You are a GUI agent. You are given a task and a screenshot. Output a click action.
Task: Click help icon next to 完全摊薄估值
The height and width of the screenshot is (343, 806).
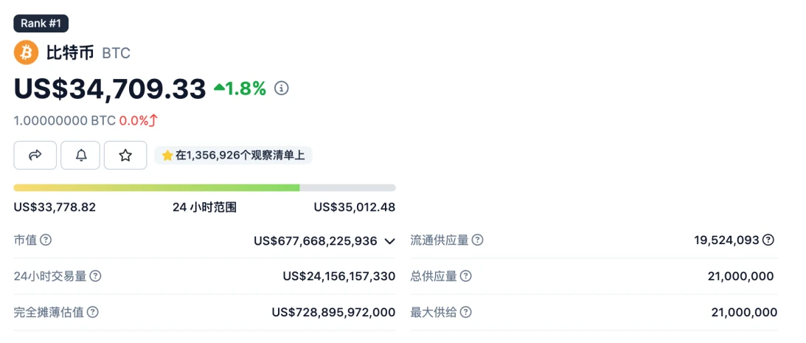point(92,312)
